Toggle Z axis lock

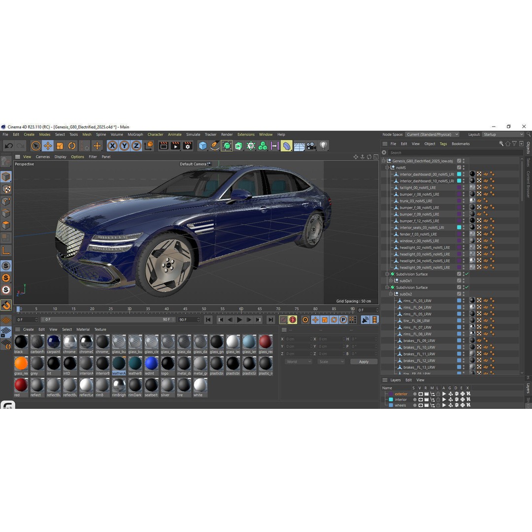pyautogui.click(x=136, y=146)
